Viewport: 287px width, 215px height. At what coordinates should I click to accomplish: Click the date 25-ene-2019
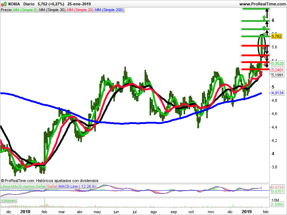pyautogui.click(x=79, y=4)
